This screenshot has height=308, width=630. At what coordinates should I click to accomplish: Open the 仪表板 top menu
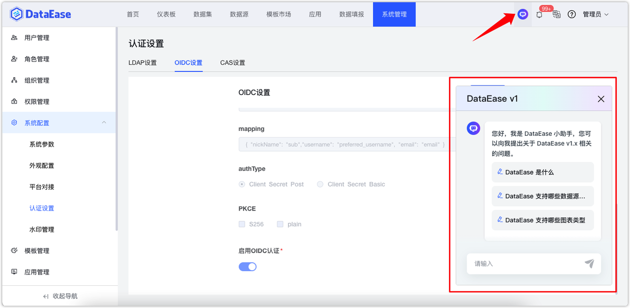(x=166, y=14)
